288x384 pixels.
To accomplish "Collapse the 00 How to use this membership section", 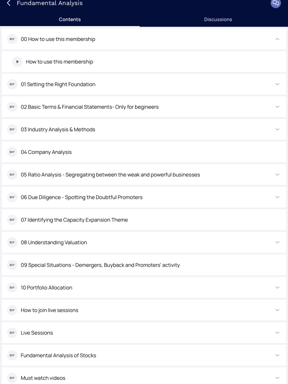I will click(277, 39).
